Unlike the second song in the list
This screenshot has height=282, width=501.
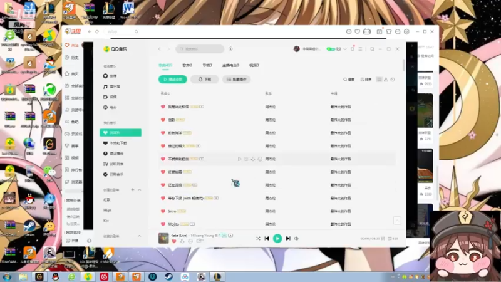163,120
